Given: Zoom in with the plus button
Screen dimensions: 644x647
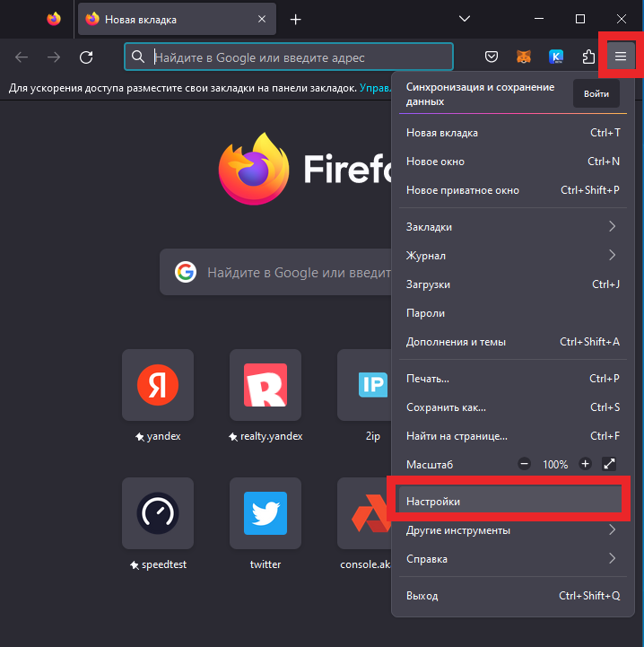Looking at the screenshot, I should pyautogui.click(x=585, y=464).
